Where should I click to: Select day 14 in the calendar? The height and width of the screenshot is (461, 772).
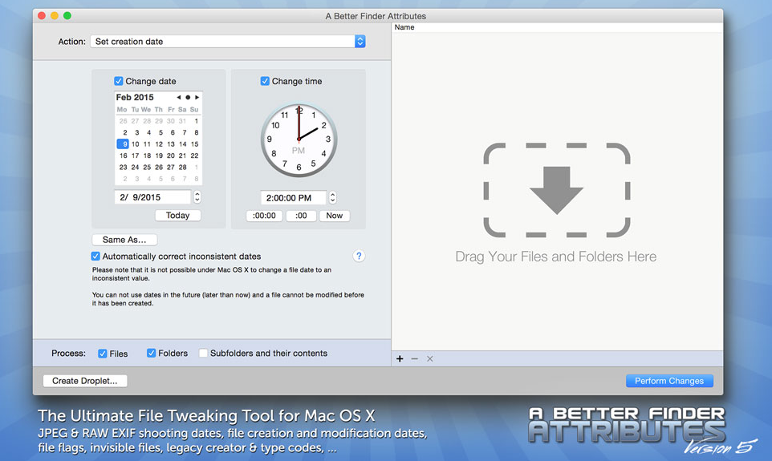click(x=183, y=144)
